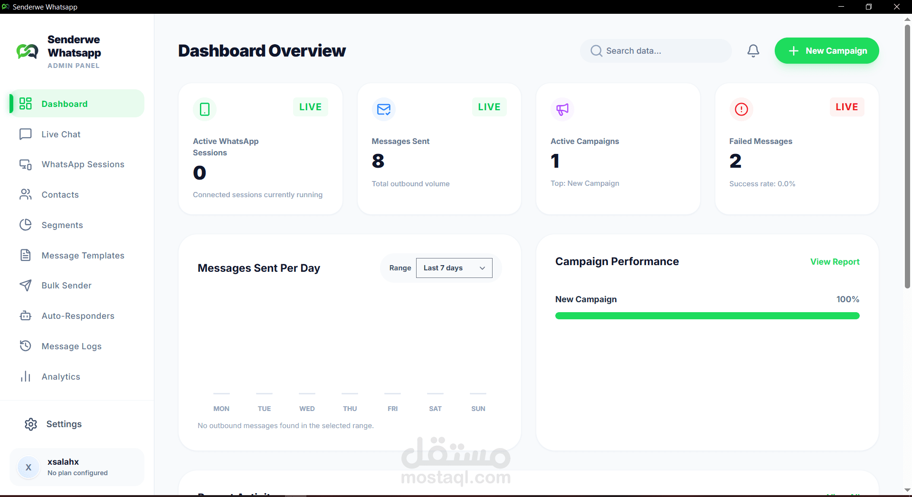This screenshot has height=497, width=912.
Task: Click the 'No plan configured' text
Action: [77, 473]
